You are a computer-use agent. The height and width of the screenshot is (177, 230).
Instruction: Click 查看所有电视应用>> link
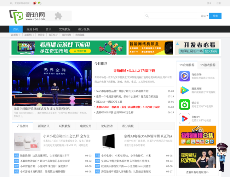(x=197, y=172)
